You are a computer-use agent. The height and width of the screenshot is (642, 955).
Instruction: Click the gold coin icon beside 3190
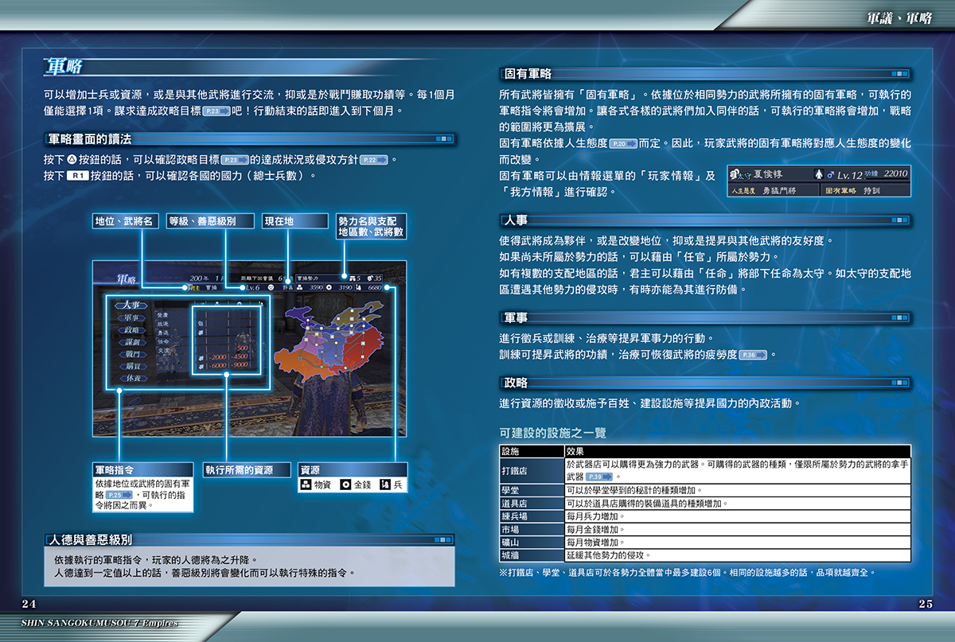(328, 287)
